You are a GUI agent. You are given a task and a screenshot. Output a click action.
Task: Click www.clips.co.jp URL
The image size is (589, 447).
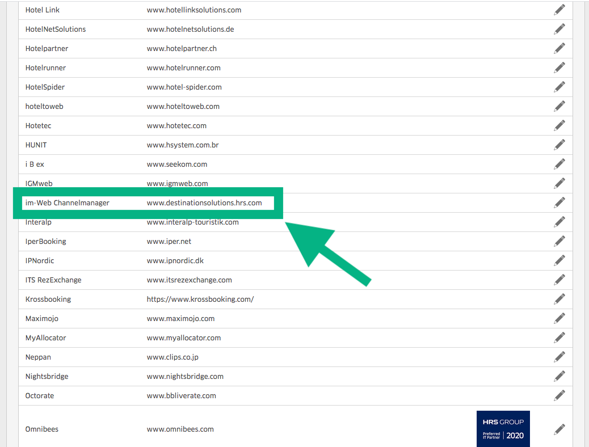(173, 357)
